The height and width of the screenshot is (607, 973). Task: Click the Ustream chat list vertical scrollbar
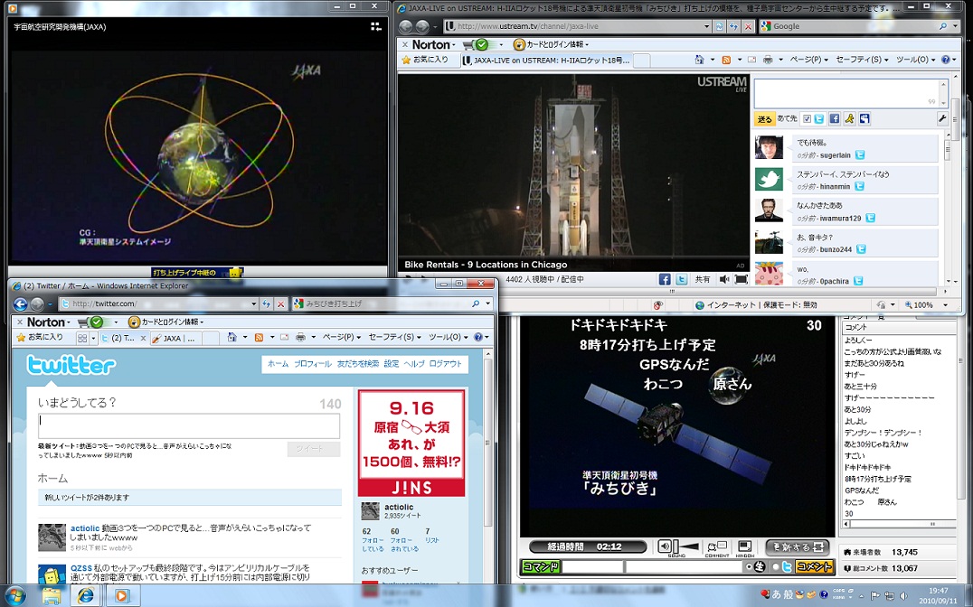pos(947,210)
